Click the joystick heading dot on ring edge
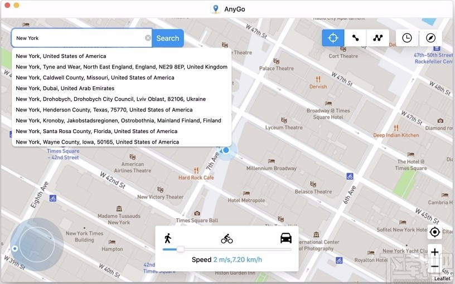455x284 pixels. [x=15, y=249]
